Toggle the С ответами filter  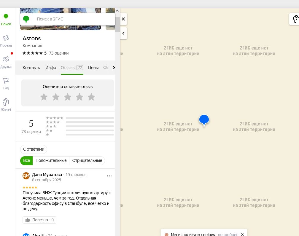click(x=34, y=149)
